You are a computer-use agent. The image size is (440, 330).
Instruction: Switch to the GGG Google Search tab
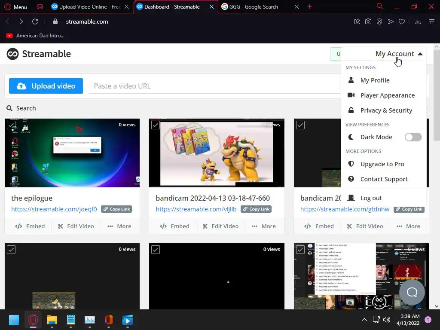click(x=254, y=7)
